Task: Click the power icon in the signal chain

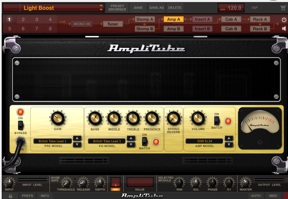Action: 284,19
